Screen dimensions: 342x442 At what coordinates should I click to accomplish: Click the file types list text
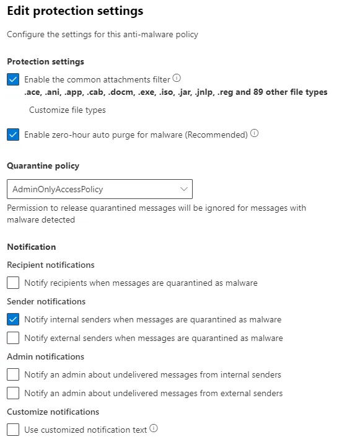pyautogui.click(x=176, y=92)
